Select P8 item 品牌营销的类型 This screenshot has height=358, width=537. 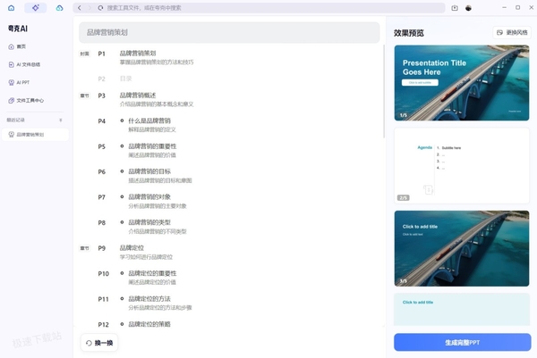149,222
